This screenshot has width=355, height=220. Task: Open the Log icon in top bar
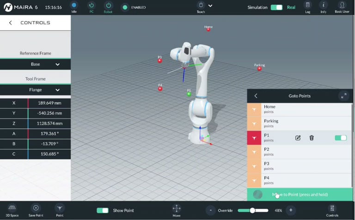click(x=308, y=6)
